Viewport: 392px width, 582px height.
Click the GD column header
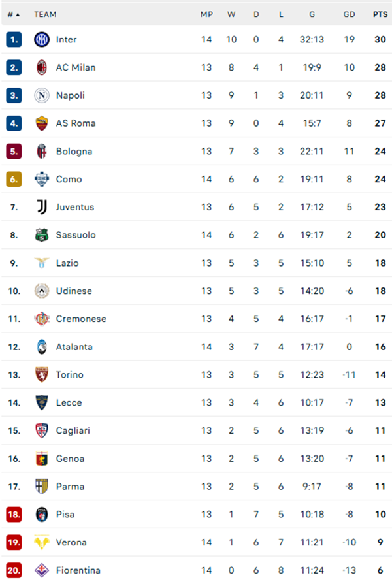(x=350, y=14)
